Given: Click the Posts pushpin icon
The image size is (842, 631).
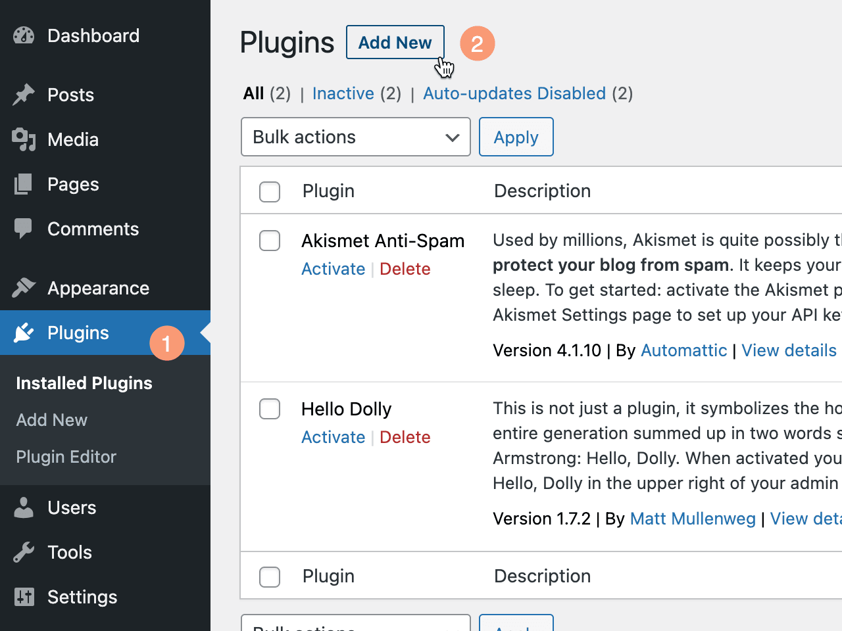Looking at the screenshot, I should click(24, 95).
